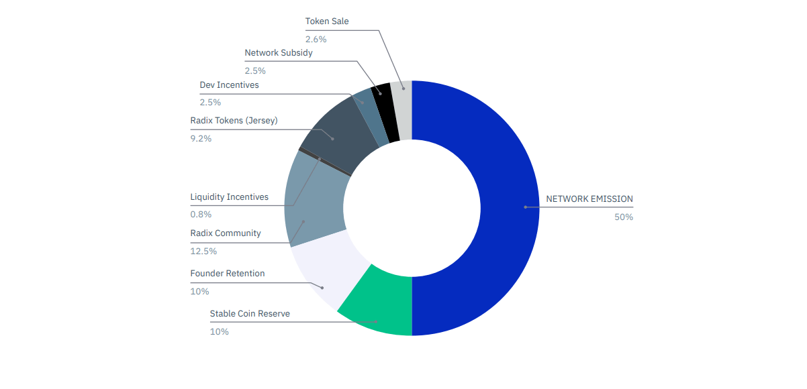Select the 12.5% value under Radix Community

203,252
